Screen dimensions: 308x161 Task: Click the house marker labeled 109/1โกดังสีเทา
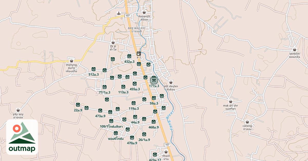tap(111, 121)
